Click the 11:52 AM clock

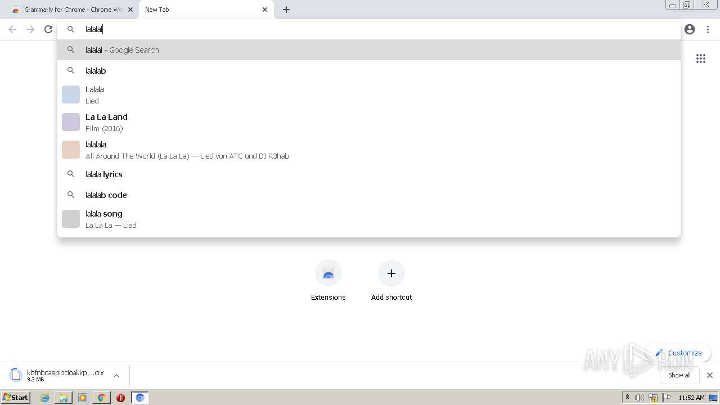tap(691, 398)
